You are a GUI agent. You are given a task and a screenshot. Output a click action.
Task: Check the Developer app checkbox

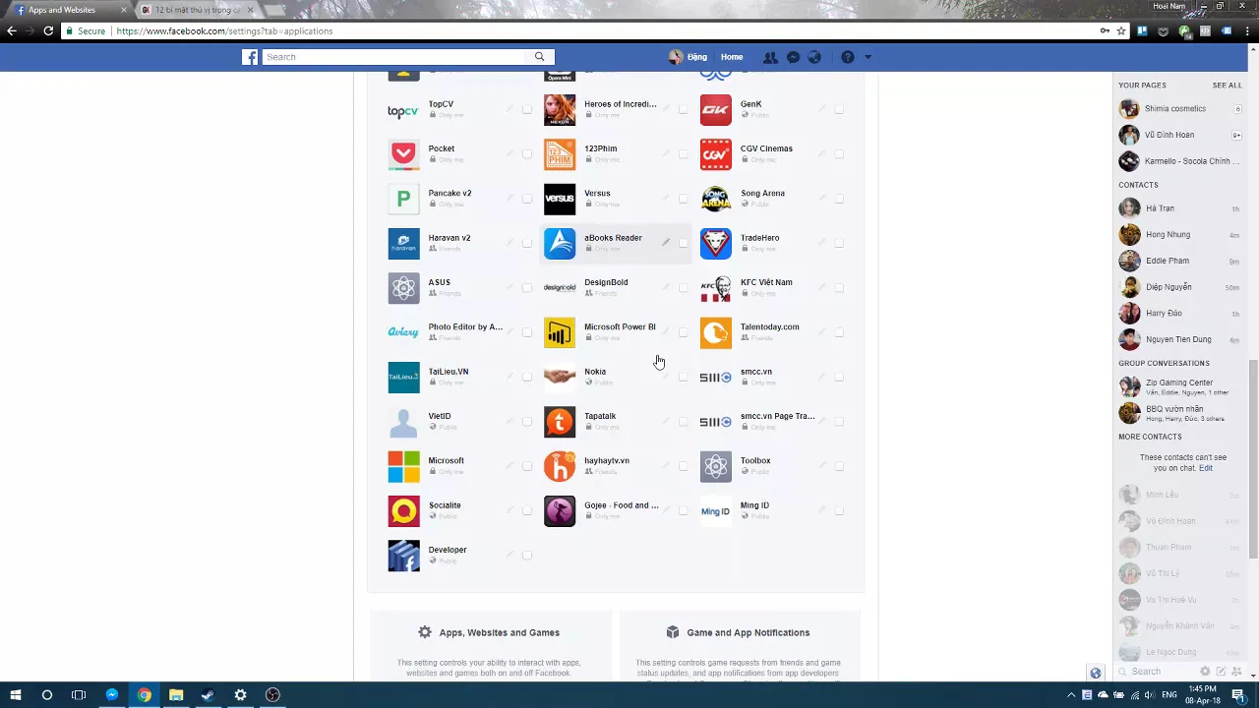click(x=527, y=556)
